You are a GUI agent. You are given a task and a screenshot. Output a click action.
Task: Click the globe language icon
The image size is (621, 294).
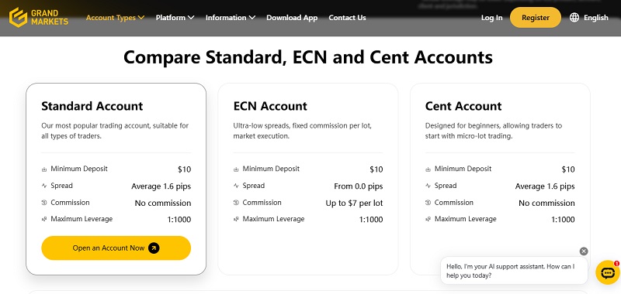[574, 17]
